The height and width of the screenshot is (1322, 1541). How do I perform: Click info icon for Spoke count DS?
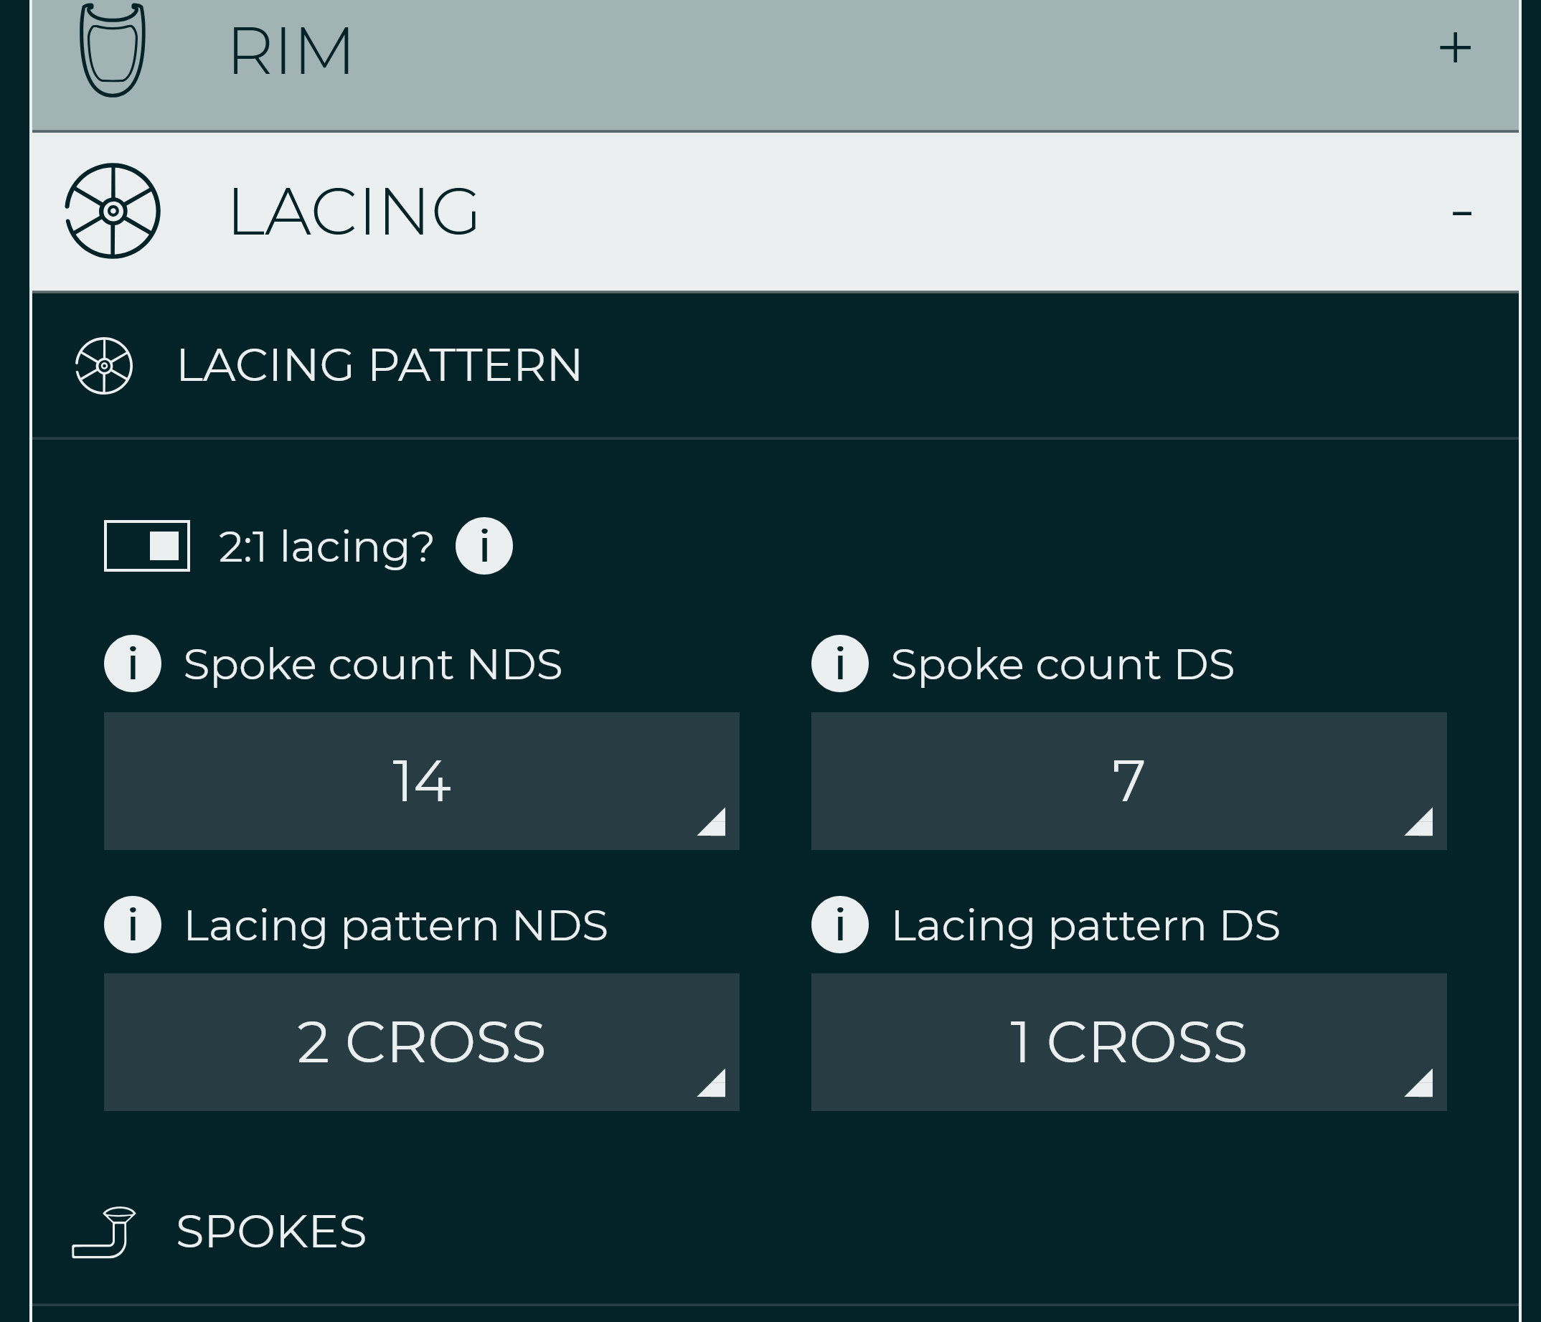(x=839, y=664)
